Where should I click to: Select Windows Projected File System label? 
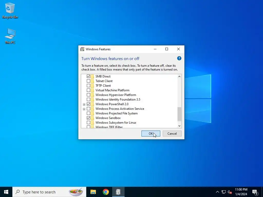tap(117, 113)
